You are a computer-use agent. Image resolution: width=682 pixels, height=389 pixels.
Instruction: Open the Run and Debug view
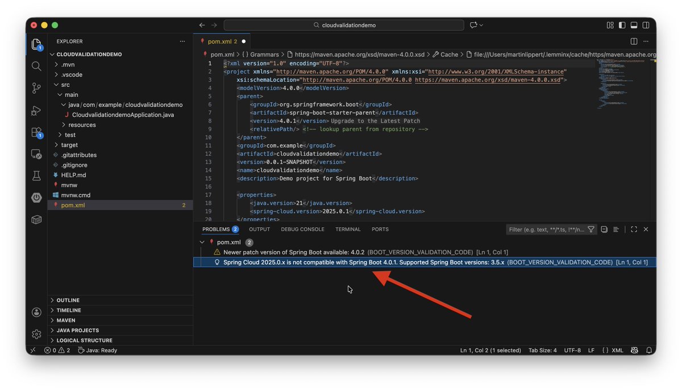[36, 110]
